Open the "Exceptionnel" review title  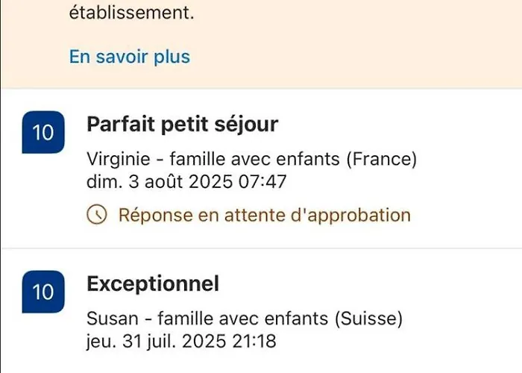click(153, 284)
